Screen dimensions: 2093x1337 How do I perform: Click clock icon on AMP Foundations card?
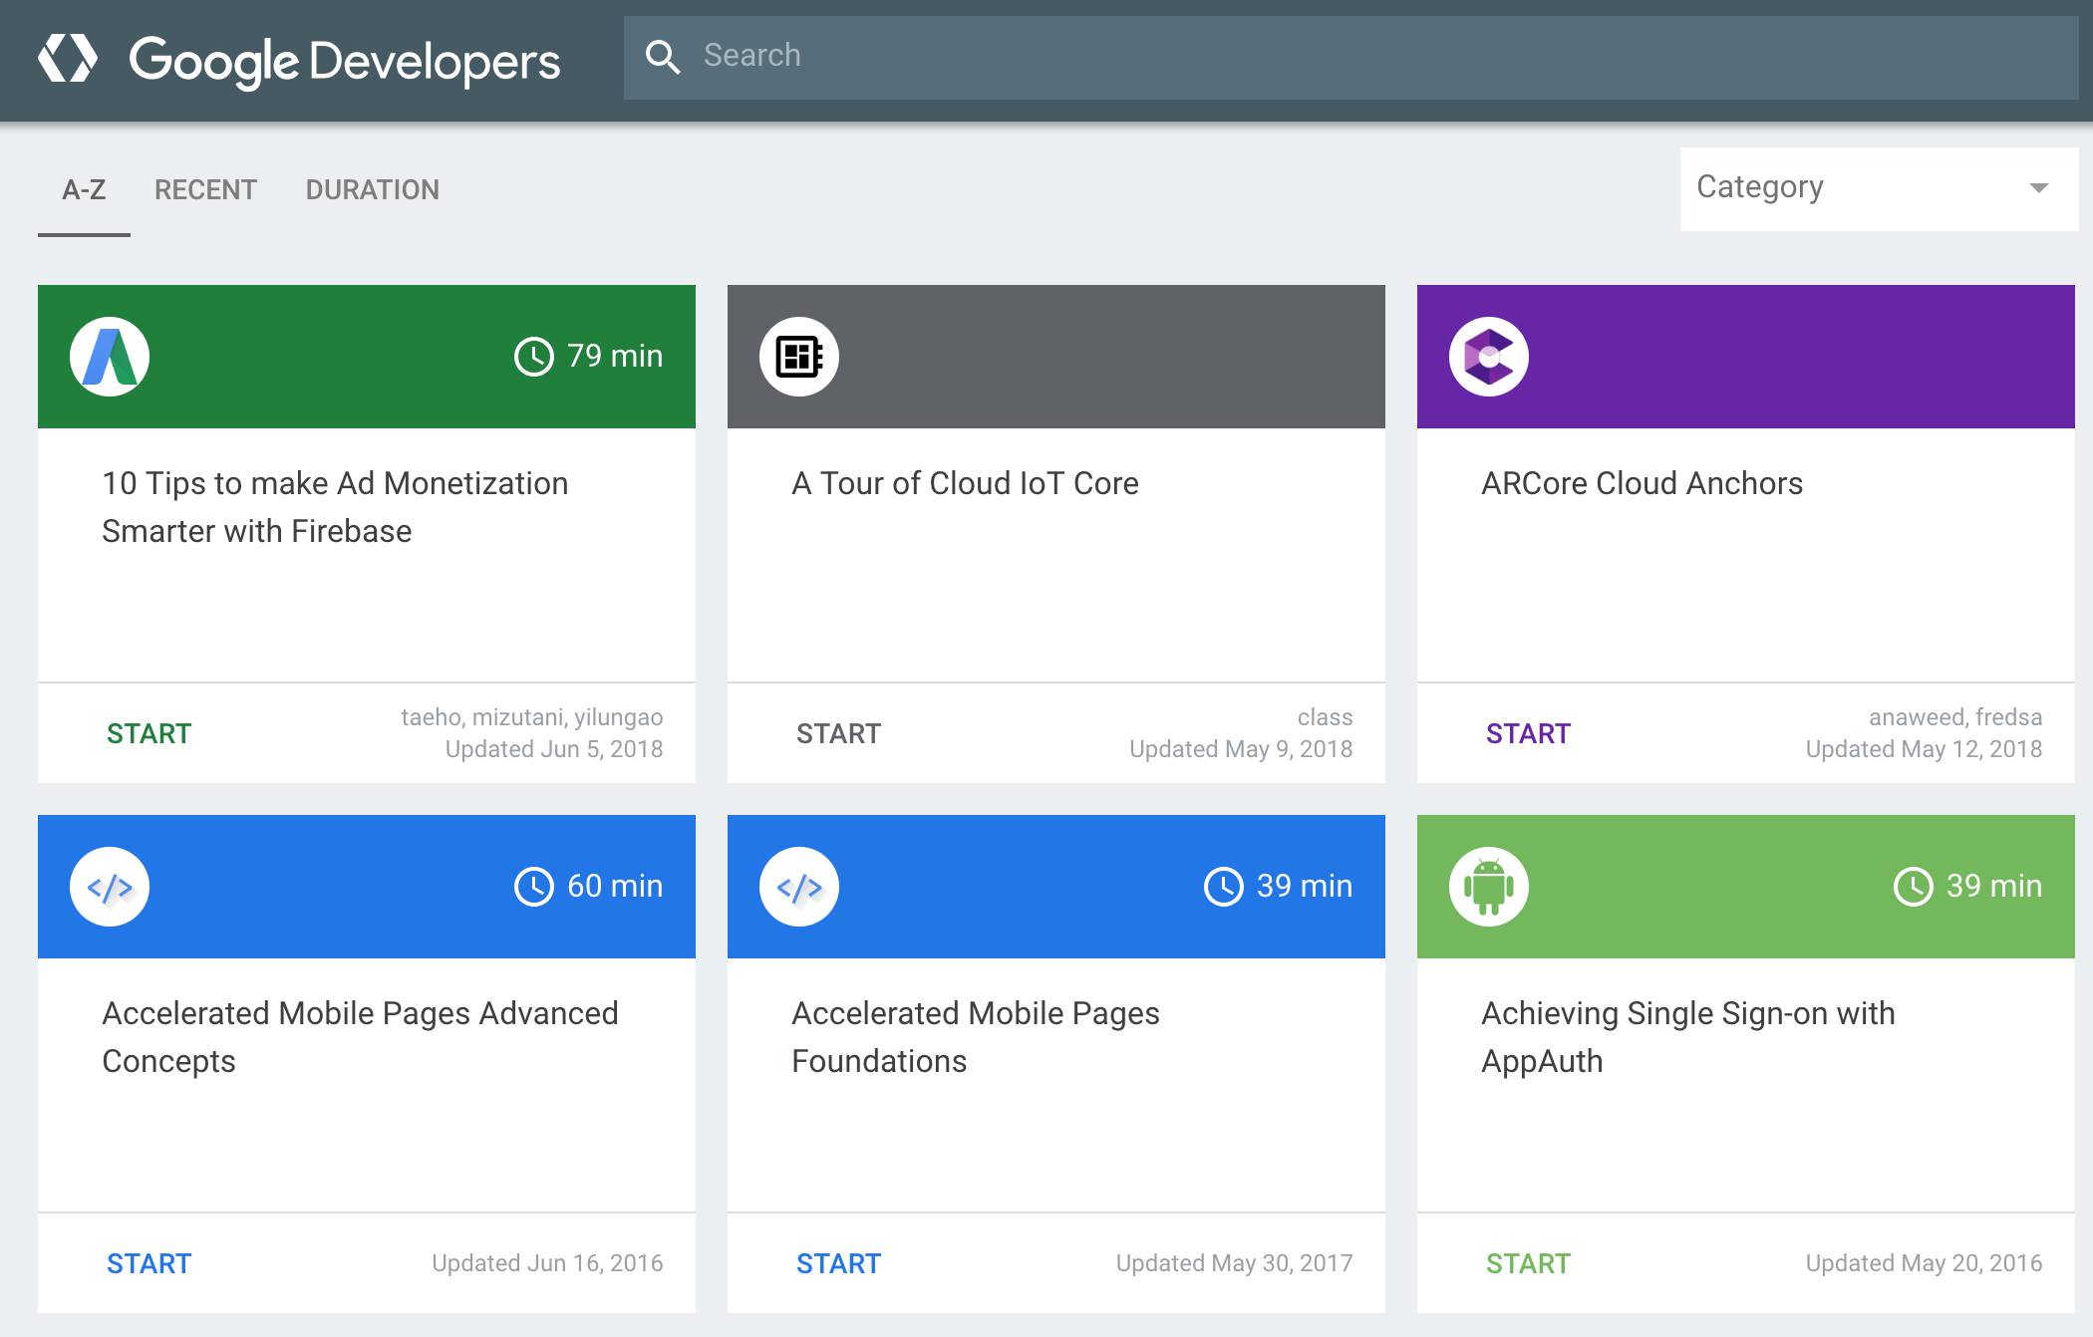point(1224,887)
